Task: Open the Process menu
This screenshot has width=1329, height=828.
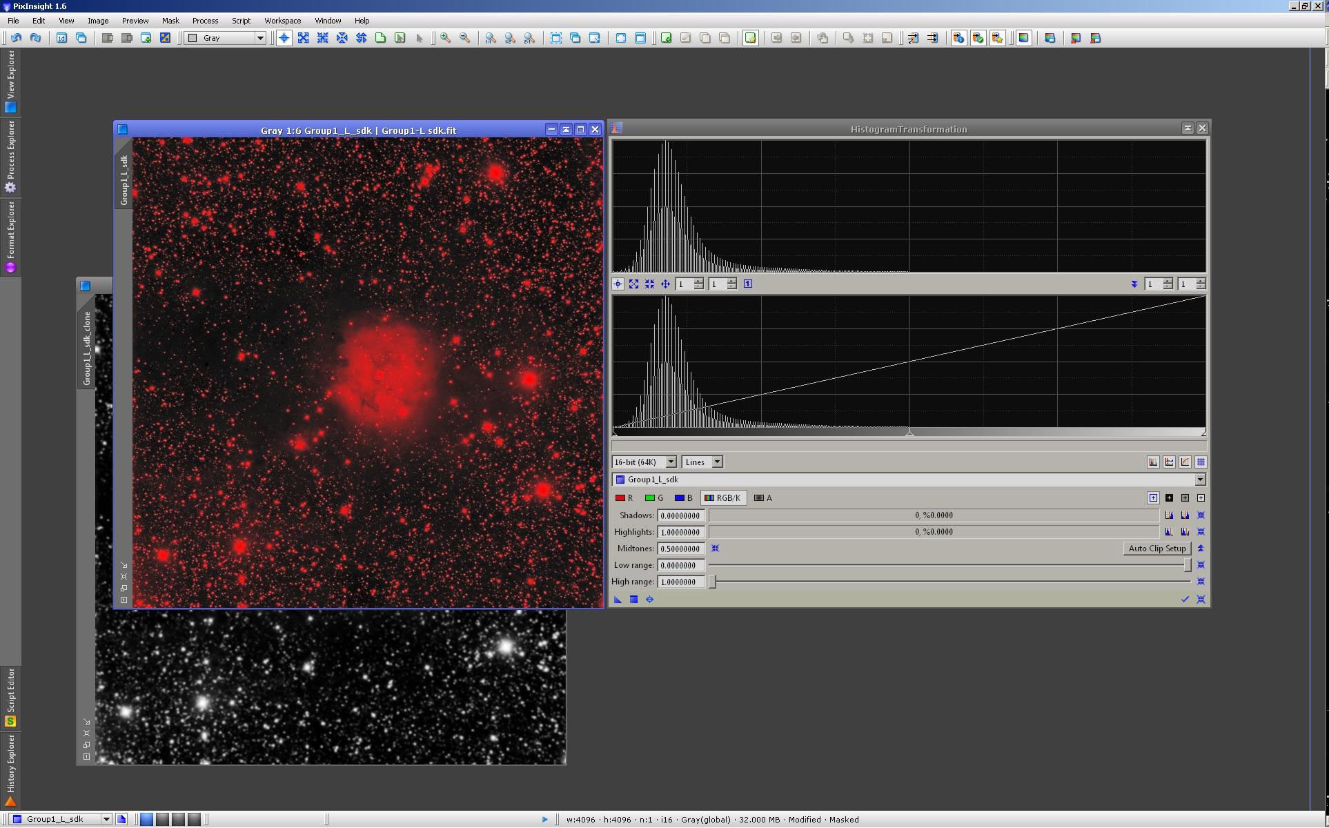Action: 205,21
